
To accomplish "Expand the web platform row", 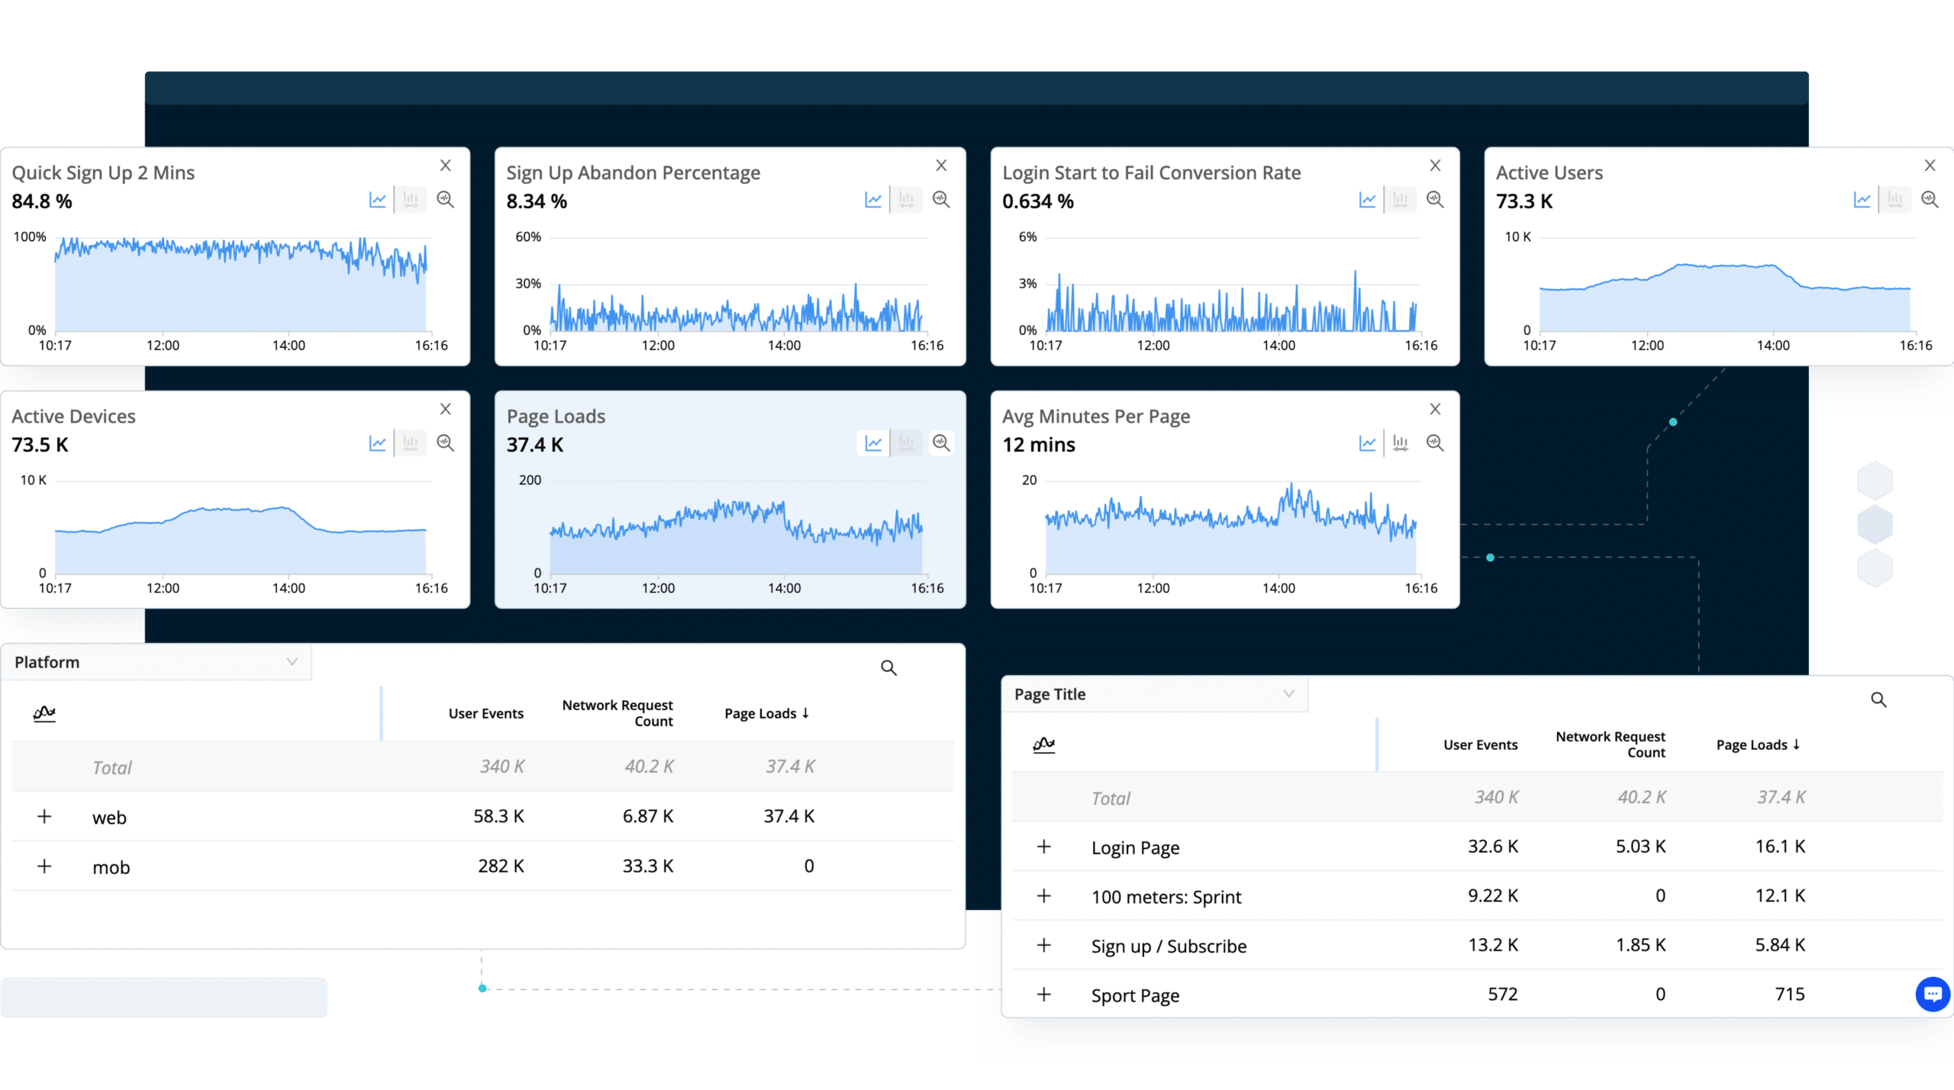I will 44,817.
